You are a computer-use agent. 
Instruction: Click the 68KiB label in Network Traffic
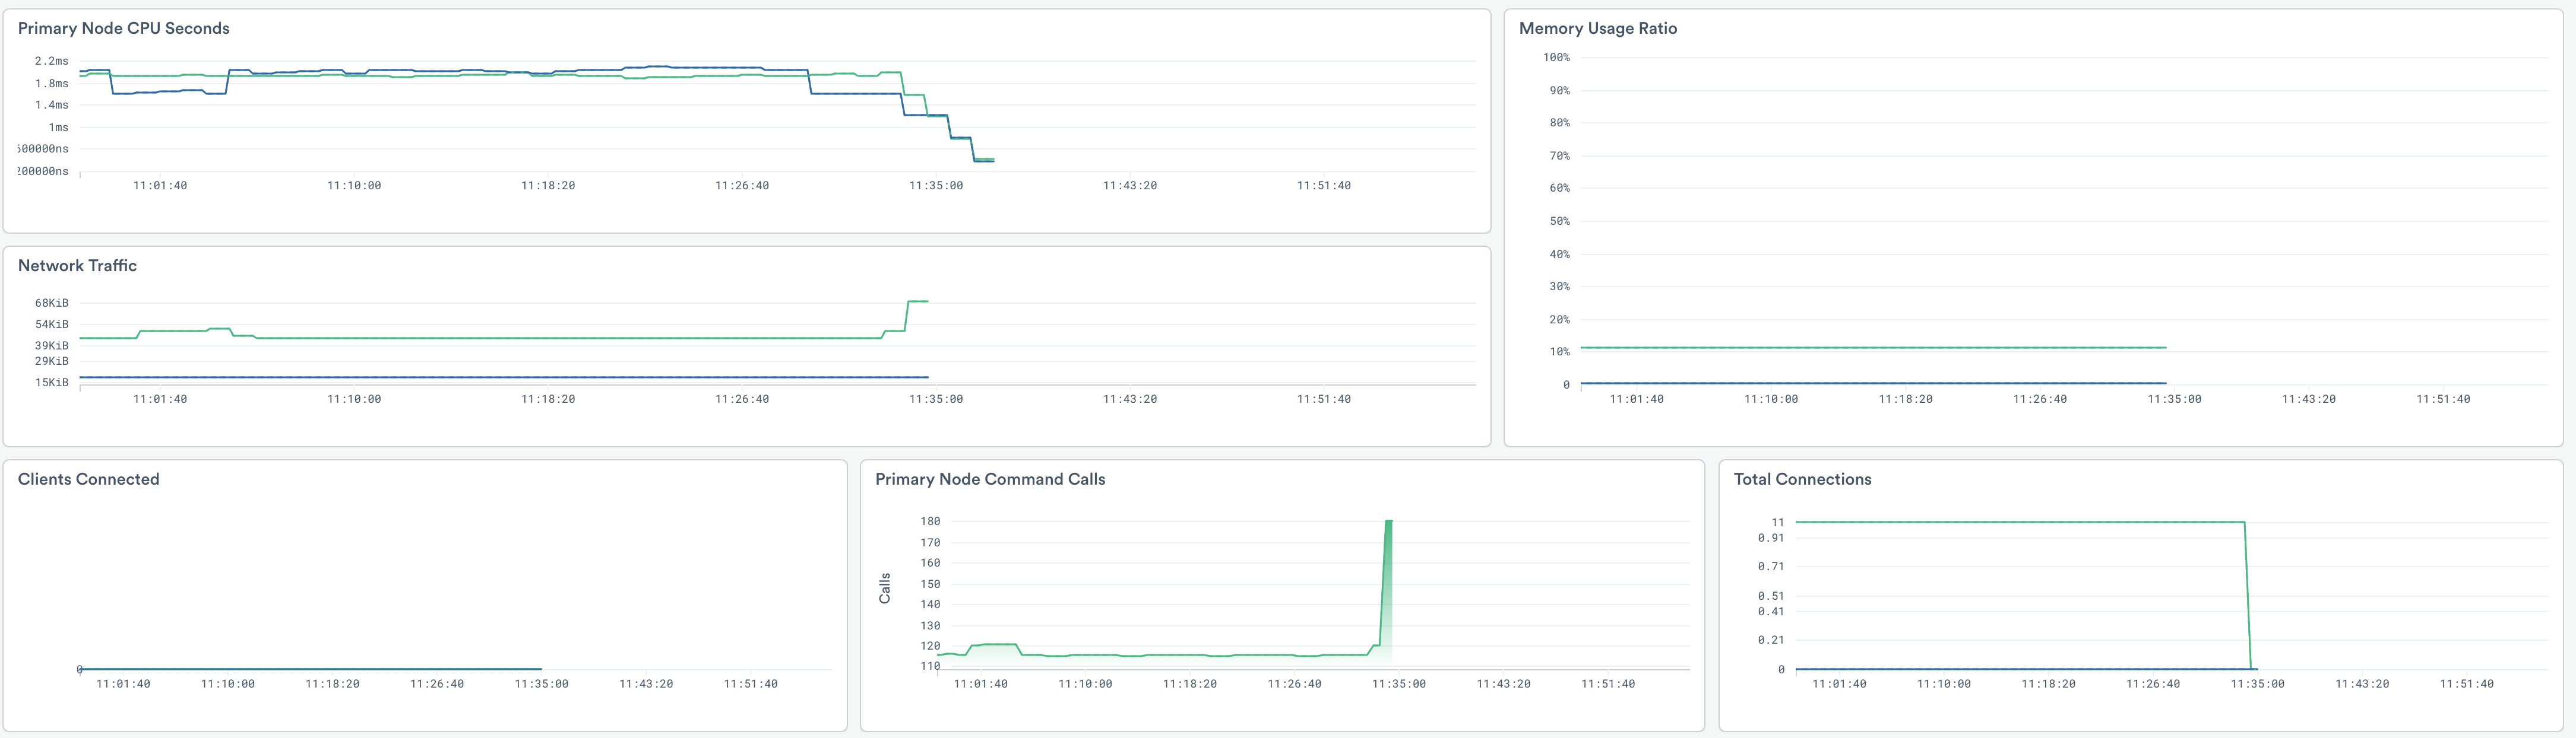pyautogui.click(x=52, y=303)
